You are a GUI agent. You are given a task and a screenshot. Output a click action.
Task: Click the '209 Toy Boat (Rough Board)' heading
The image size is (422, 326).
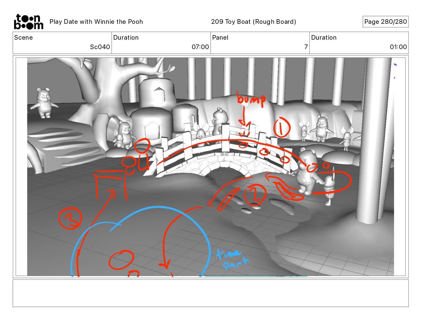(x=253, y=22)
